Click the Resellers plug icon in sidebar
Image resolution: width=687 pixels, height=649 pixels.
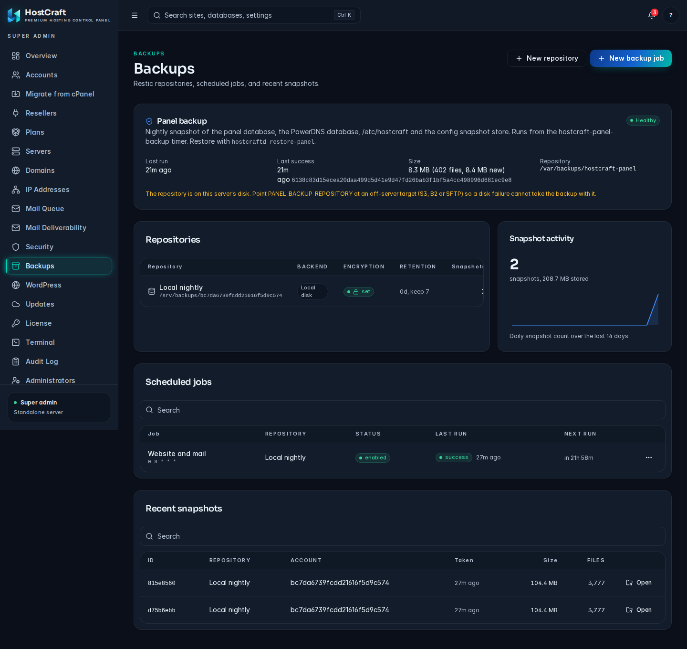coord(16,113)
